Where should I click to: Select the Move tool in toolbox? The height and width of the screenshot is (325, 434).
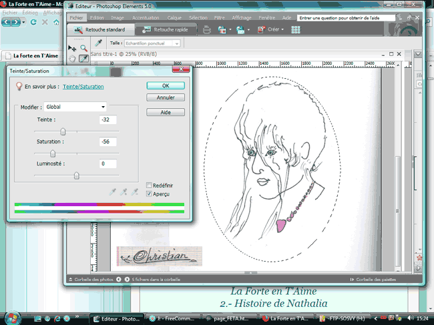(x=72, y=49)
